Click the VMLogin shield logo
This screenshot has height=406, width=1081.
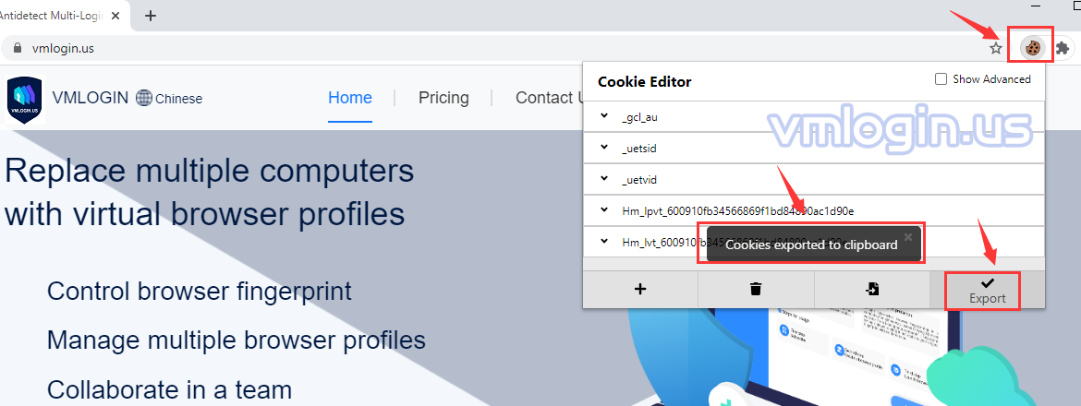[24, 100]
